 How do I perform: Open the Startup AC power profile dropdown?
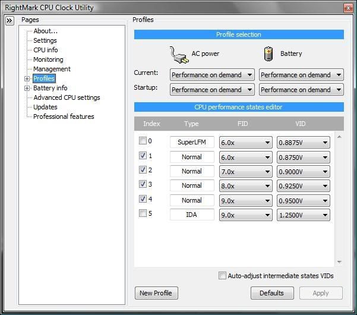pos(212,90)
